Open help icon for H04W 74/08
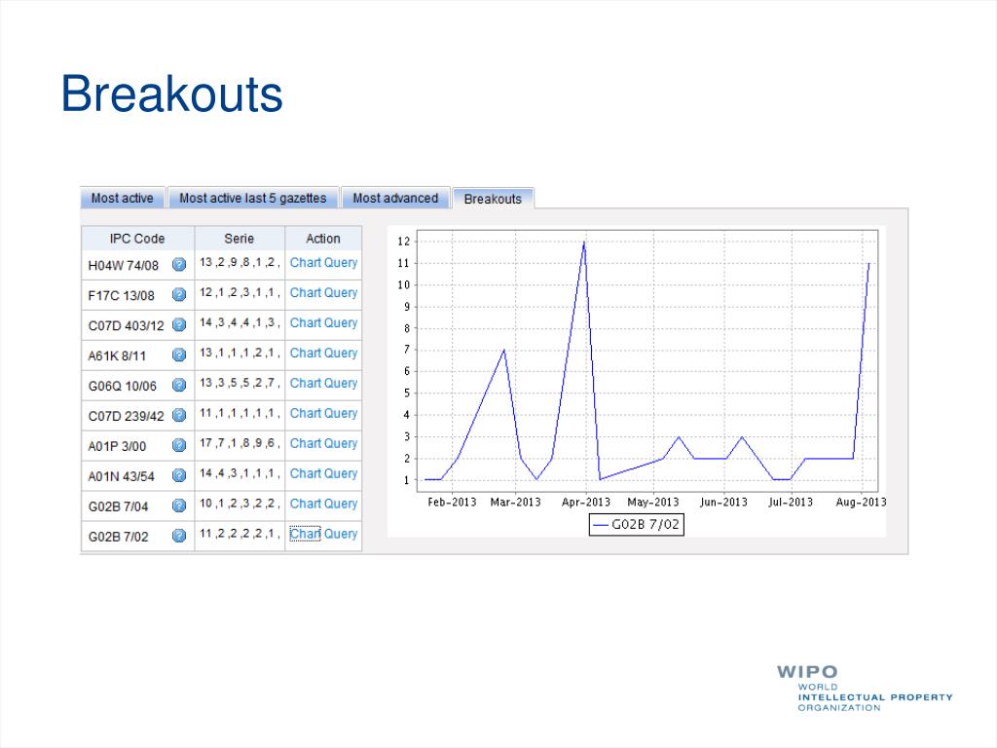Viewport: 997px width, 748px height. [179, 265]
